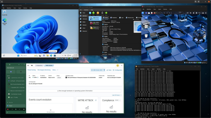Click the Threat Hunting link
This screenshot has height=118, width=211.
click(x=31, y=70)
